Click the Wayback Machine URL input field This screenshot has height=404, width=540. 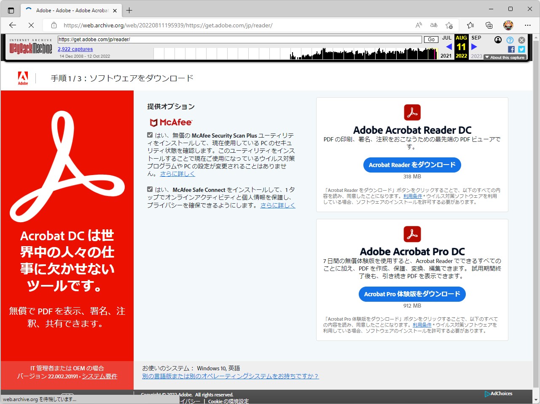pyautogui.click(x=239, y=40)
